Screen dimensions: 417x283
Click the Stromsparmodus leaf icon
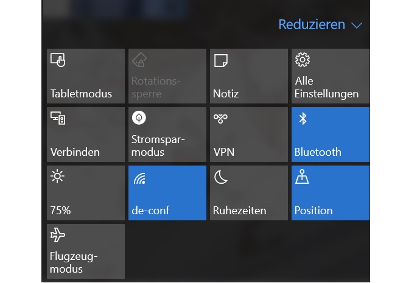point(139,118)
